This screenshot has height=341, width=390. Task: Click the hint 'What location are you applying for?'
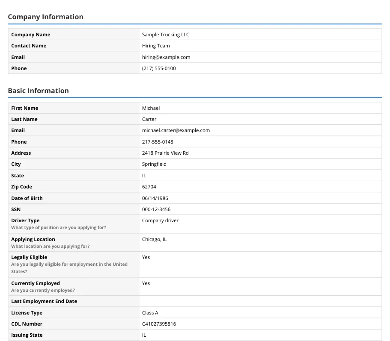pyautogui.click(x=51, y=246)
